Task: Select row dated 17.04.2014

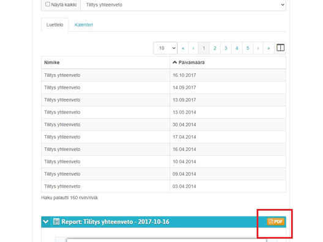Action: click(163, 137)
